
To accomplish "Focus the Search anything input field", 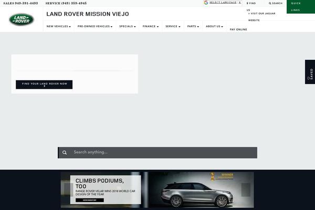I will [x=157, y=153].
